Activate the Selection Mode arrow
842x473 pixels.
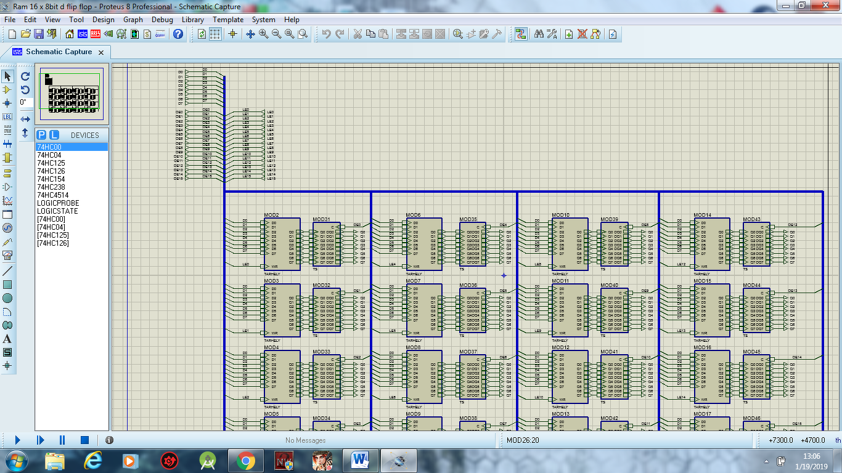(x=7, y=76)
